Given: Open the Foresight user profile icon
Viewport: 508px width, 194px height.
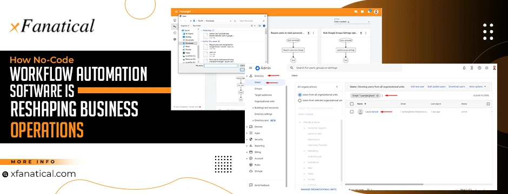Looking at the screenshot, I should pyautogui.click(x=376, y=12).
